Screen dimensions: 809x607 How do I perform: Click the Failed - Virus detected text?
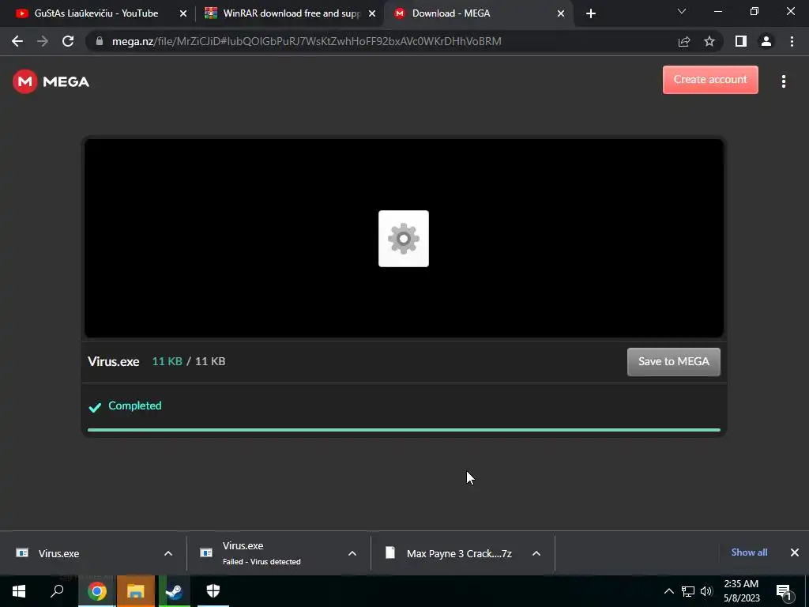pyautogui.click(x=262, y=562)
